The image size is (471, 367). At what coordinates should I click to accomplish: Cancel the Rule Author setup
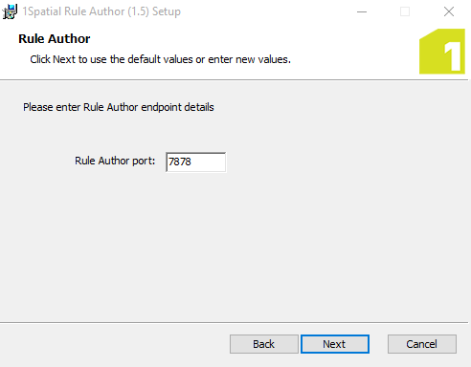click(422, 344)
